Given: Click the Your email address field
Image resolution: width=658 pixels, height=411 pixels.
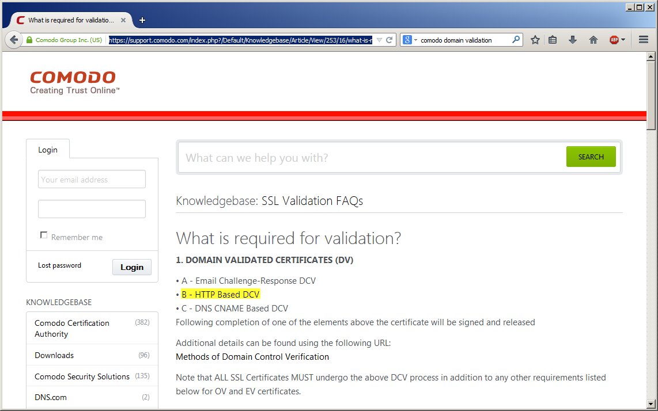Looking at the screenshot, I should (x=92, y=180).
